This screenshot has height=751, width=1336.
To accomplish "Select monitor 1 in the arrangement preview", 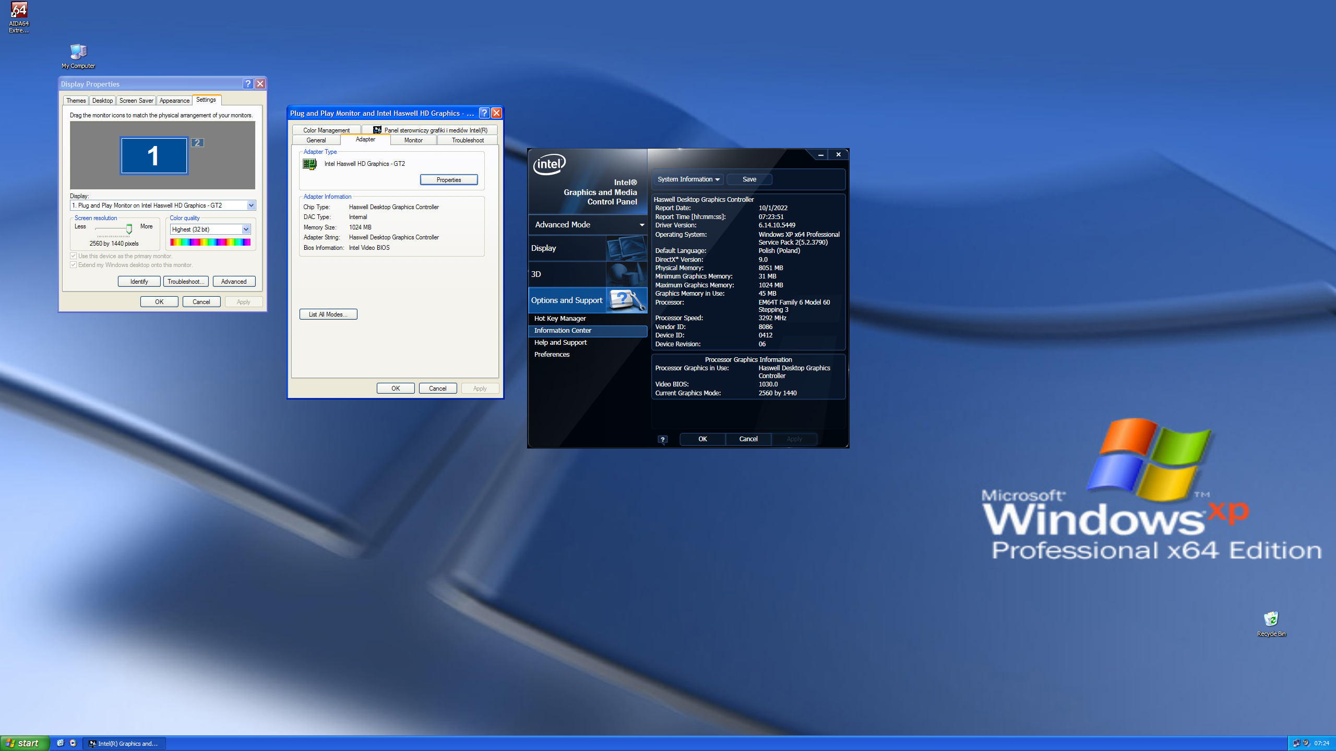I will 154,155.
